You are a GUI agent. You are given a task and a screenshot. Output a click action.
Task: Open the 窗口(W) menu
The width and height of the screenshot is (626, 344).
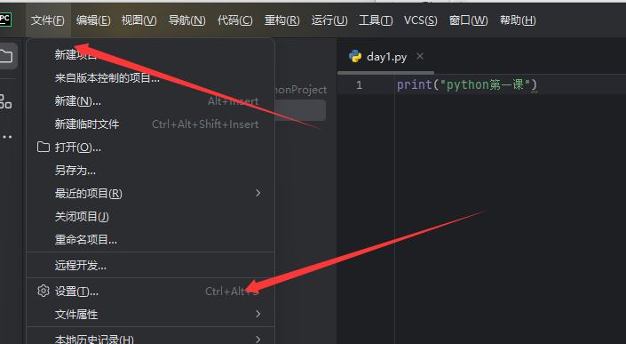(468, 20)
